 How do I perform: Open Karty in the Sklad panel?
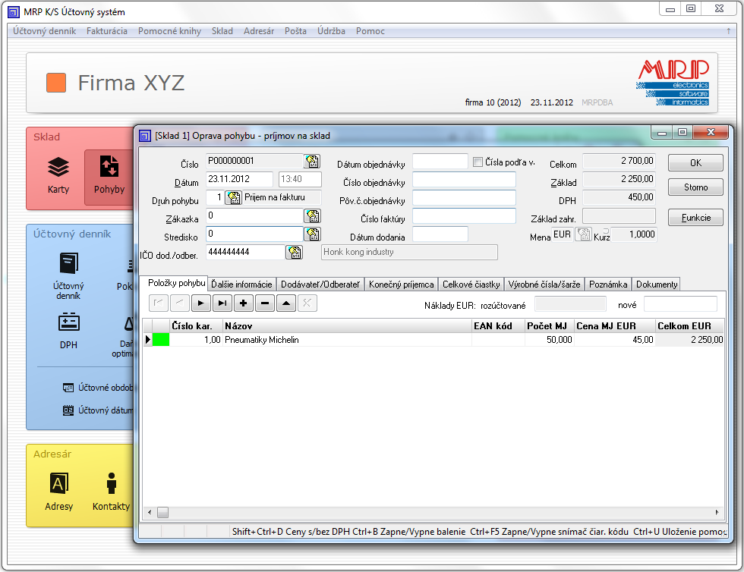pos(58,175)
